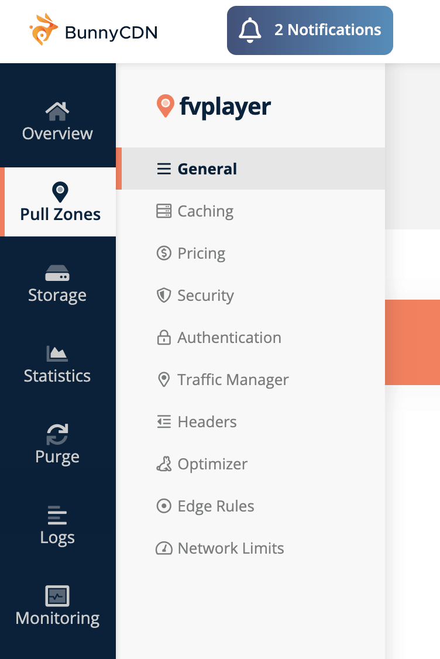Screen dimensions: 440x659
Task: Click the Authentication padlock icon
Action: [x=164, y=338]
